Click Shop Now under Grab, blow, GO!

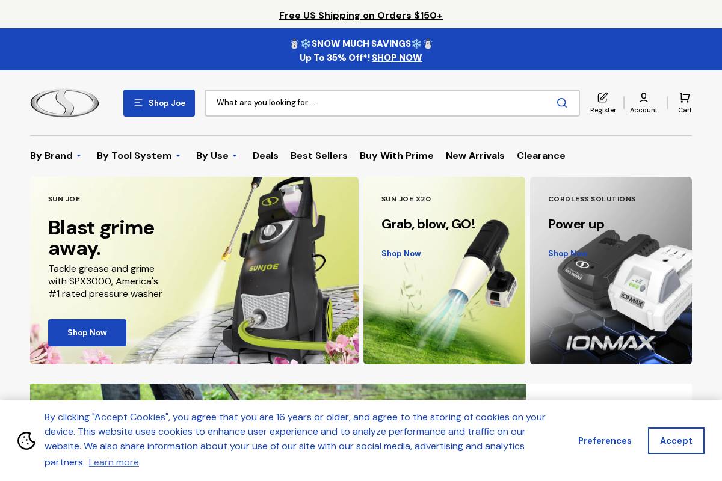401,253
